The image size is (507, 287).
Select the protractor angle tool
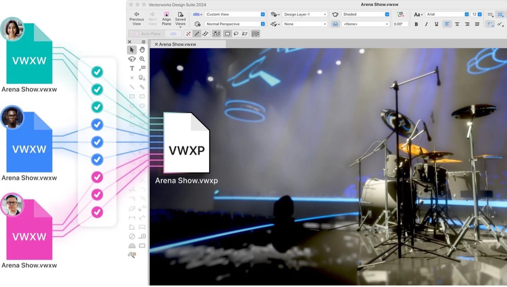tap(132, 245)
